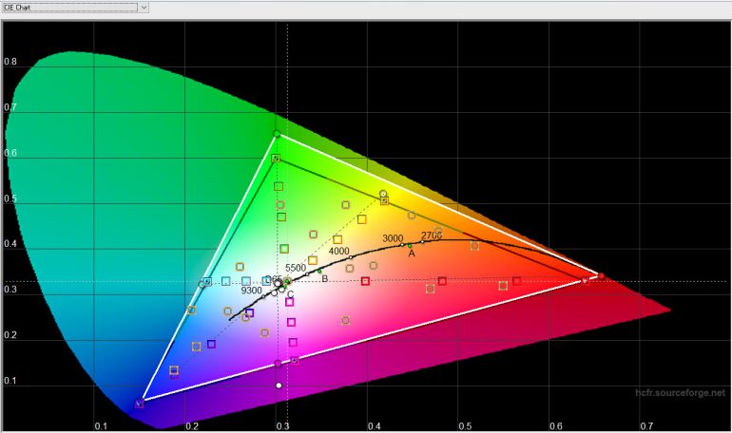Viewport: 732px width, 433px height.
Task: Click the cyan secondary marker on the gamut's left edge
Action: tap(202, 283)
